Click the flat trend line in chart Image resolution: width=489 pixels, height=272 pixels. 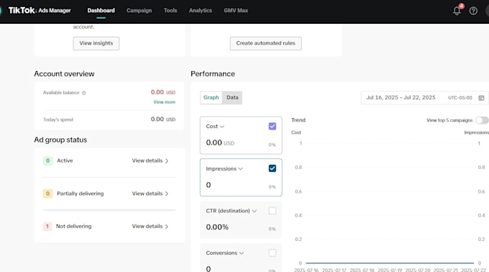coord(390,263)
